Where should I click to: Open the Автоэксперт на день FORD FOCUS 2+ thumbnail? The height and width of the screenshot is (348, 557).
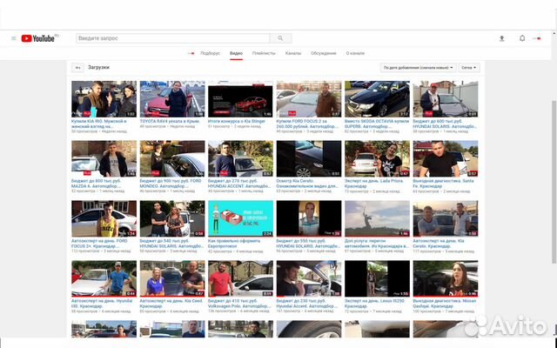click(104, 218)
